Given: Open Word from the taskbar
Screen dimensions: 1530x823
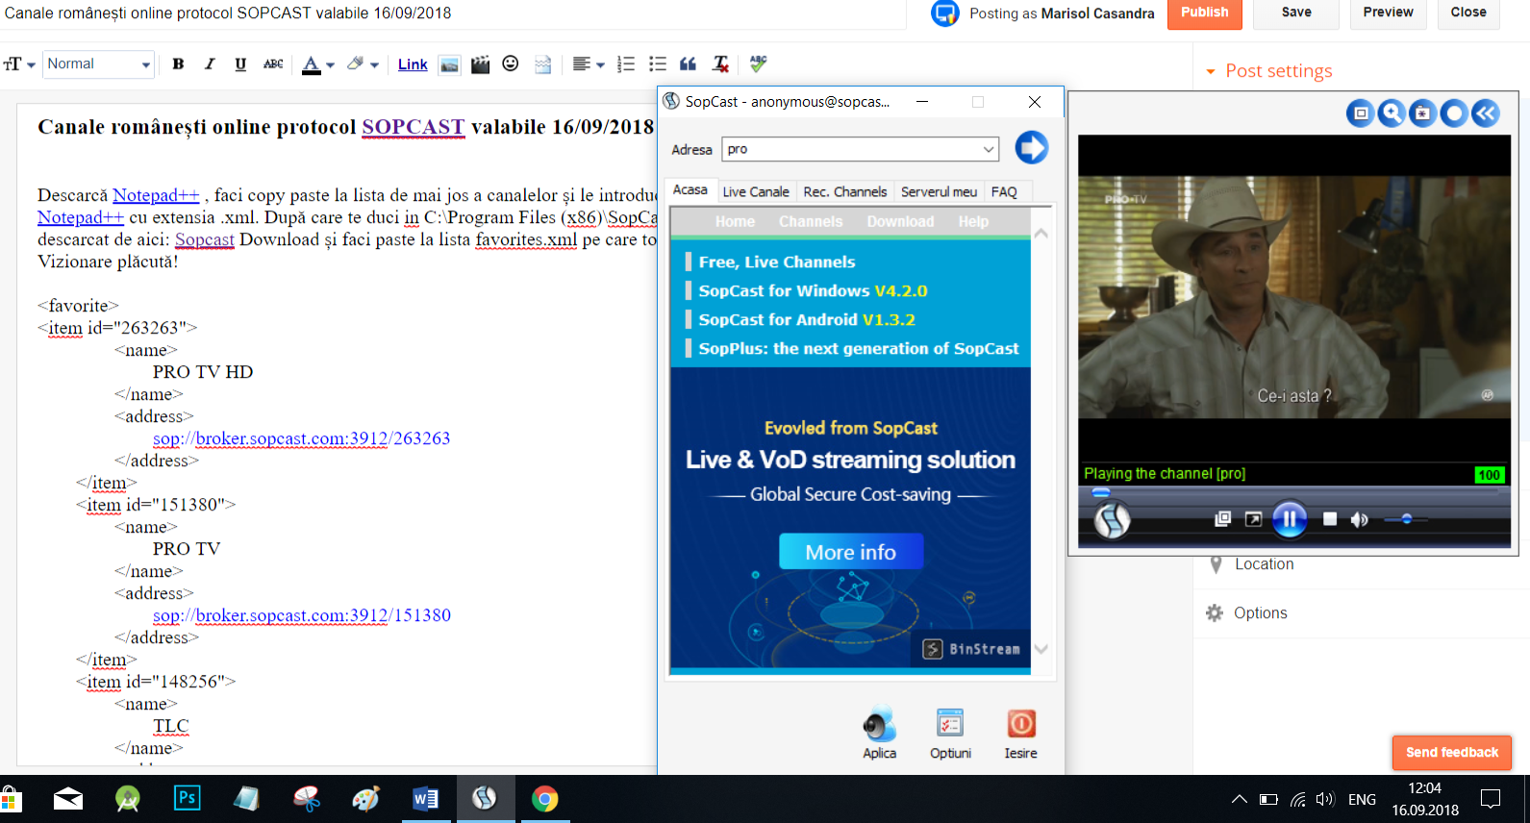Looking at the screenshot, I should click(425, 798).
